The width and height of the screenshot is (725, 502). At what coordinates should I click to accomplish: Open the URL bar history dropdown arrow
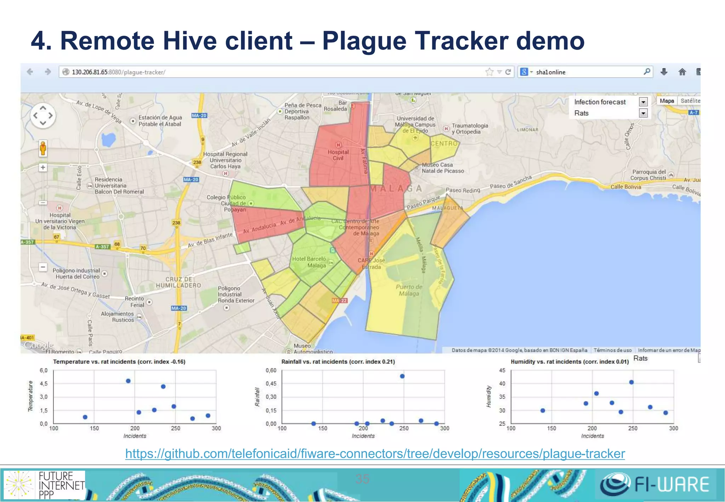click(499, 72)
